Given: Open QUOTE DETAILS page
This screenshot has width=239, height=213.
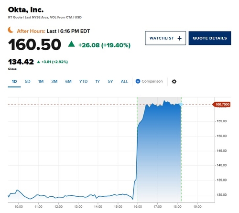Looking at the screenshot, I should [210, 38].
